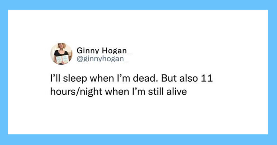Click the word "But" in the tweet
This screenshot has height=145, width=277.
click(x=169, y=78)
